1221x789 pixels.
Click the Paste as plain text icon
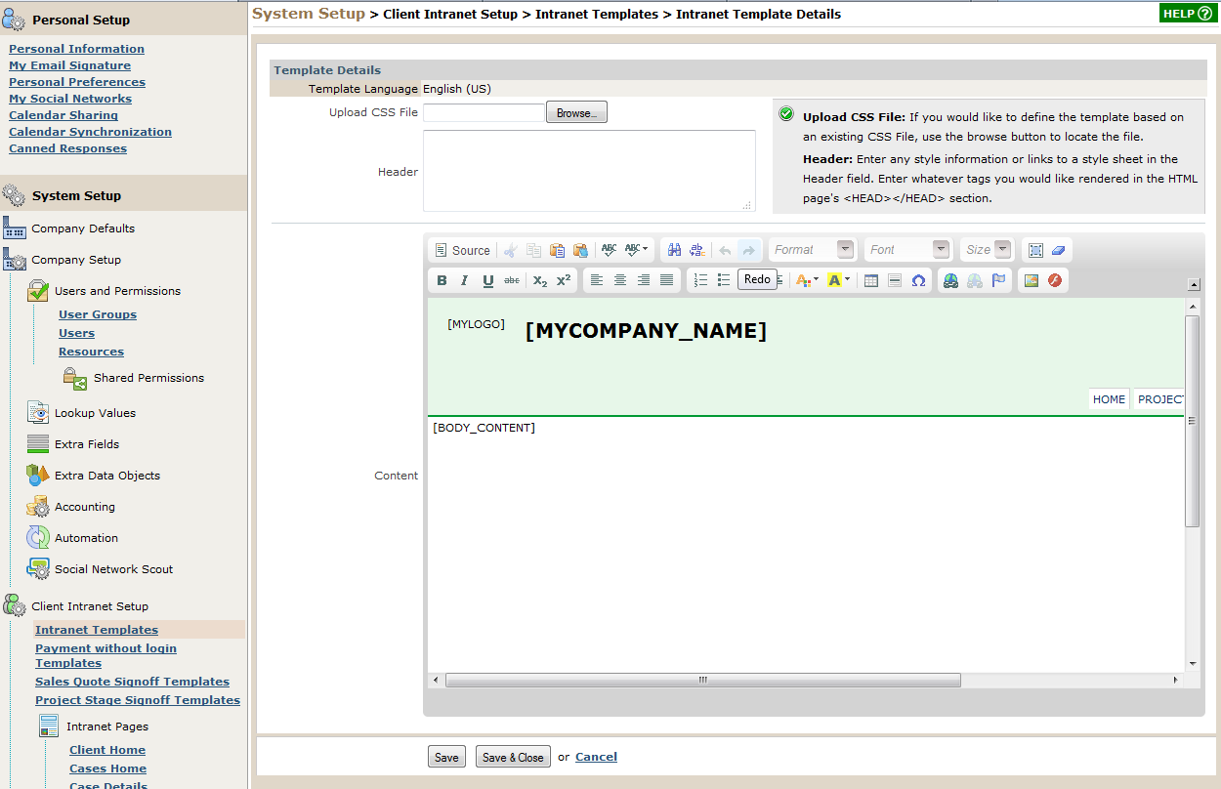tap(580, 250)
